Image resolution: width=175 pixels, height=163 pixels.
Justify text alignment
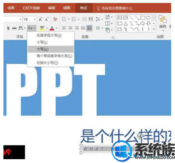tap(83, 28)
